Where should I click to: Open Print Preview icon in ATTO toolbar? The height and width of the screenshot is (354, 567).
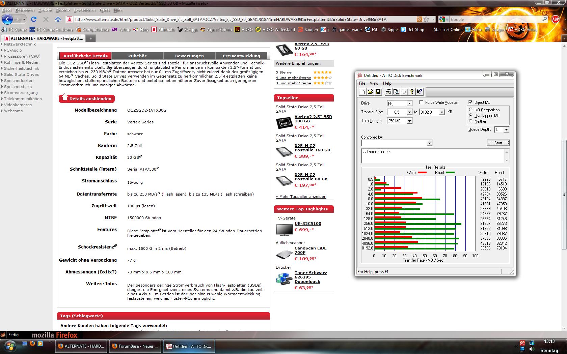point(396,92)
